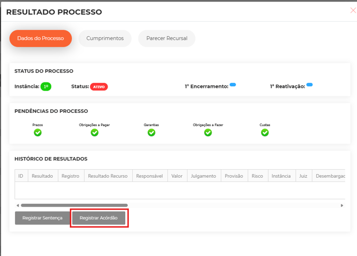
Task: Click the red ATIVO status badge
Action: (x=99, y=87)
